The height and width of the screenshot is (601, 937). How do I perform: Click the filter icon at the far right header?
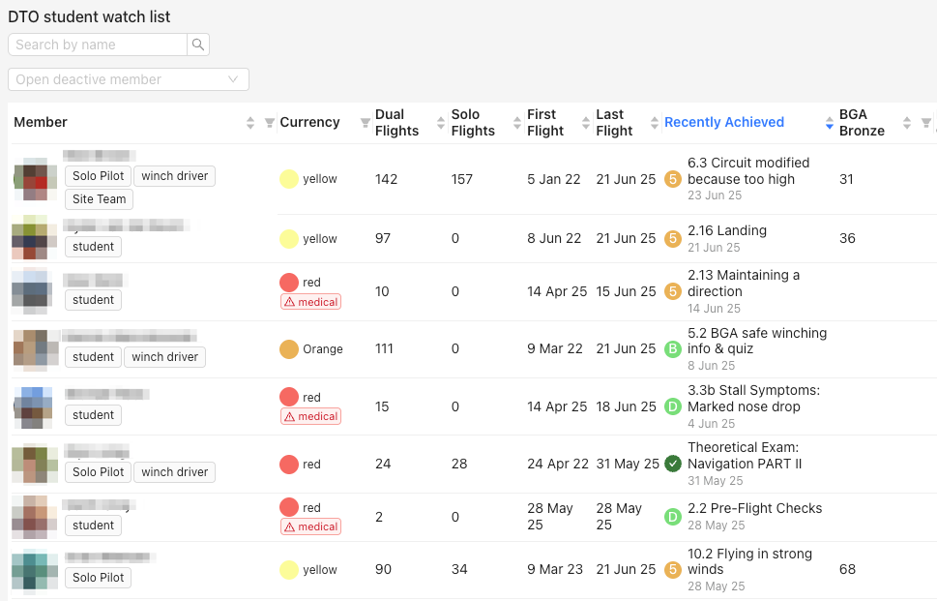[x=925, y=123]
